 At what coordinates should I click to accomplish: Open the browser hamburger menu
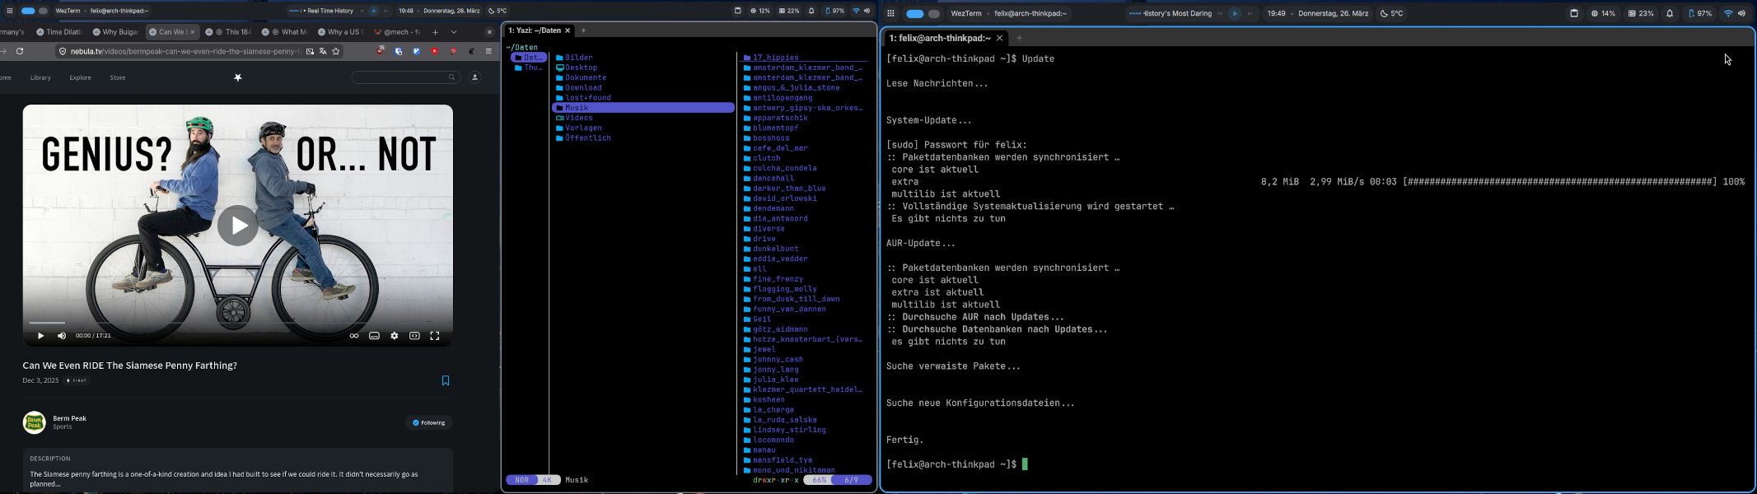pyautogui.click(x=488, y=51)
